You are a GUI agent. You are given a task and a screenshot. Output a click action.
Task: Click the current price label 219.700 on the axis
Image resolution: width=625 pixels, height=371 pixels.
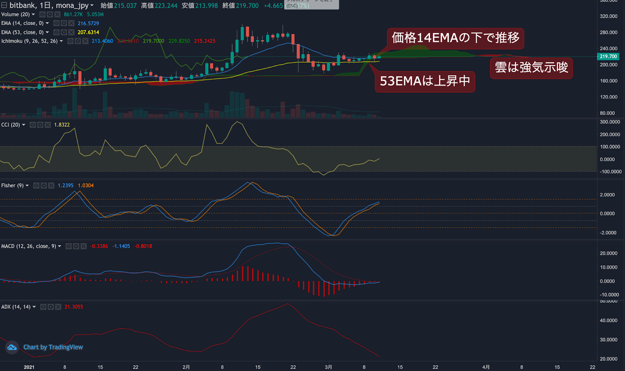click(x=609, y=57)
